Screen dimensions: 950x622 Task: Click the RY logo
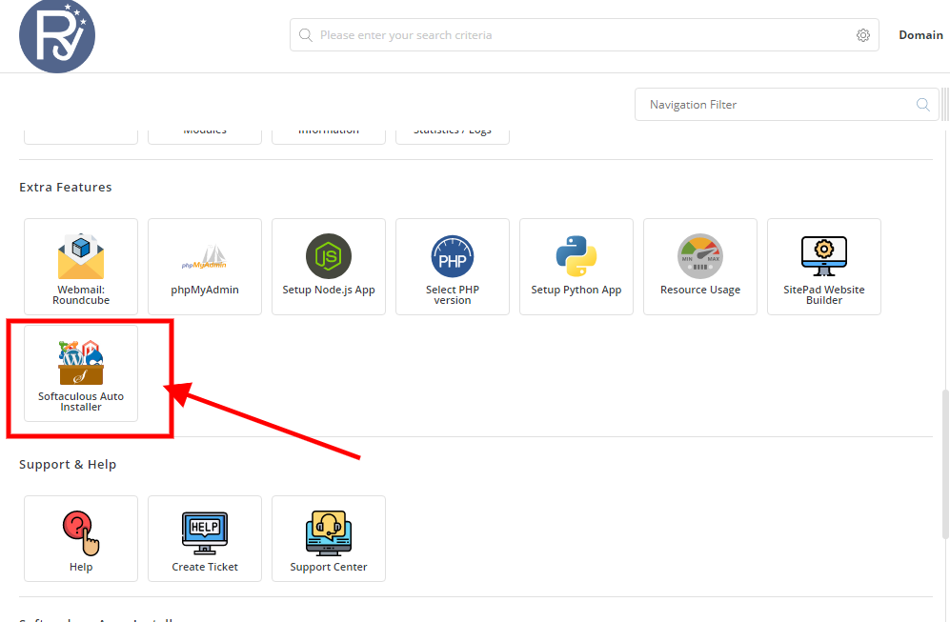click(x=57, y=36)
